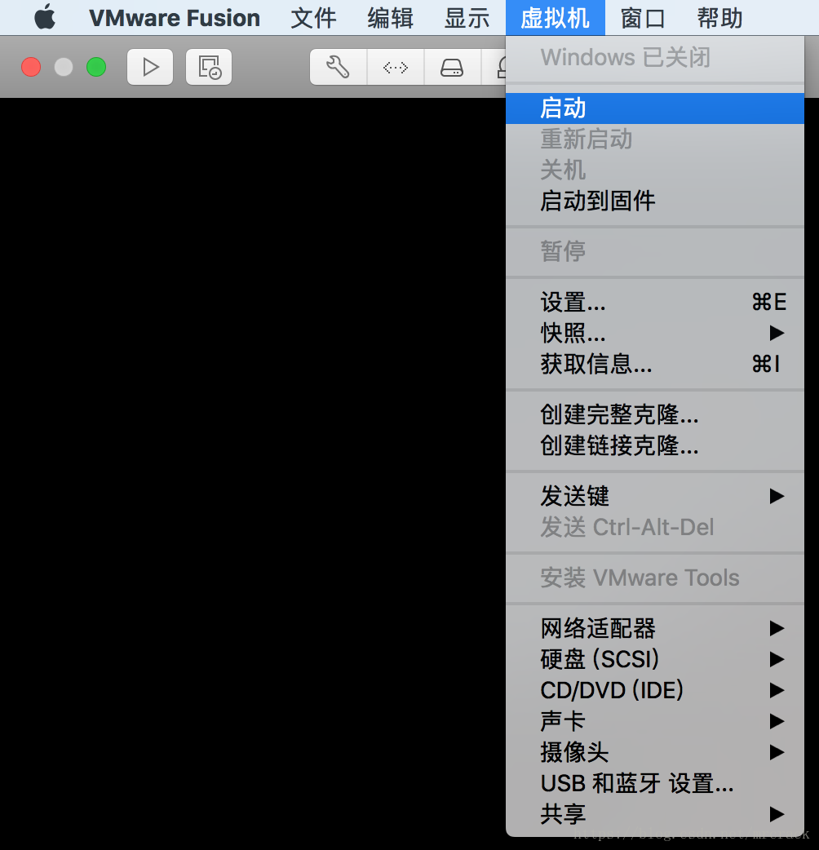Viewport: 819px width, 850px height.
Task: Click the network adapter arrows toolbar icon
Action: [396, 67]
